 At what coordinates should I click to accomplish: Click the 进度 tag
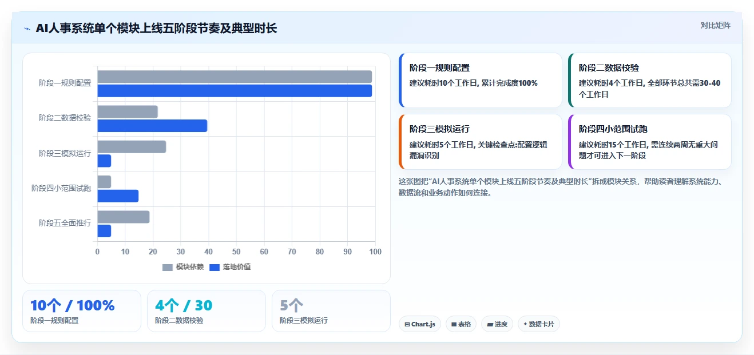[497, 324]
